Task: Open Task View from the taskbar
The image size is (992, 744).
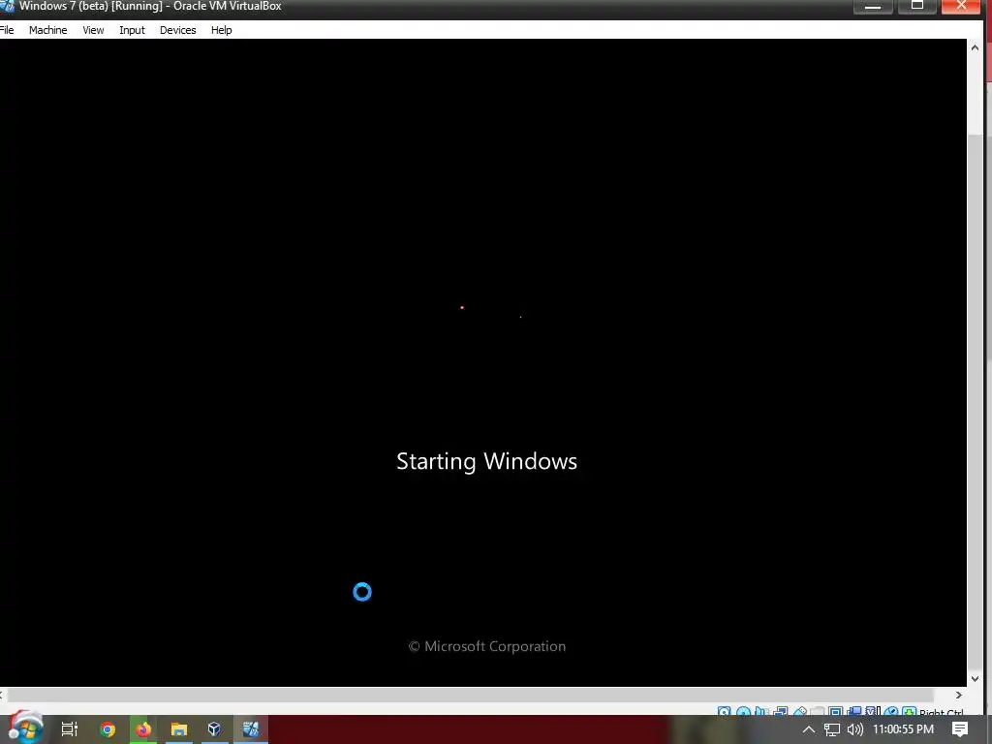Action: [x=70, y=728]
